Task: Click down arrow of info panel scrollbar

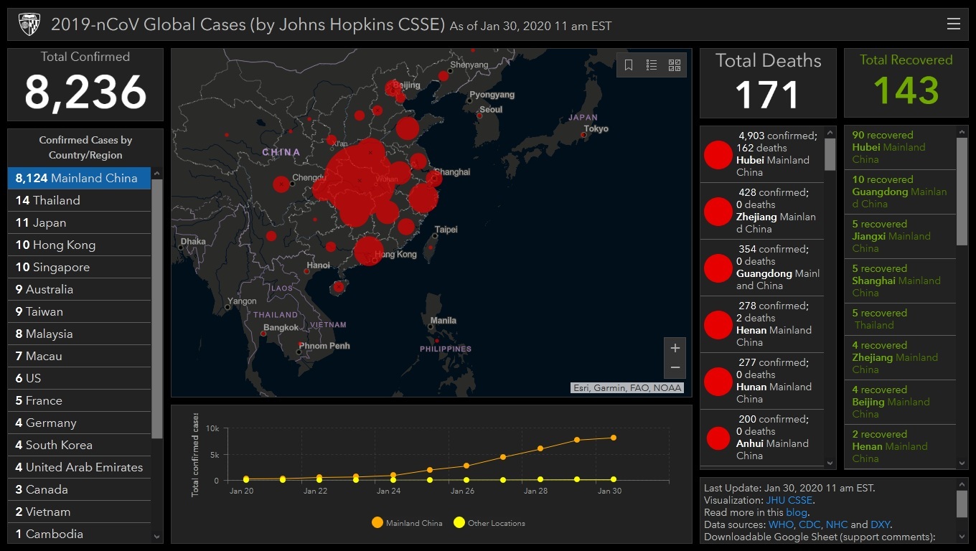Action: pos(962,537)
